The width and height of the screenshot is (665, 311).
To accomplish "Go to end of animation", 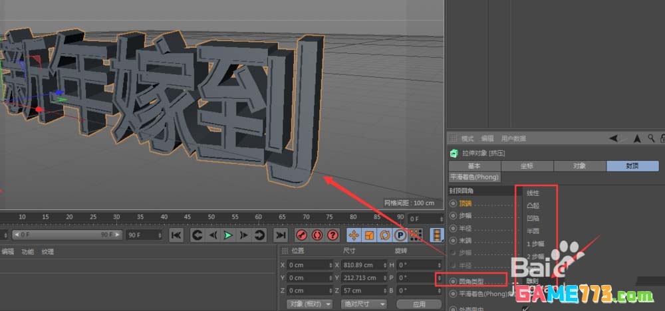I will click(280, 235).
